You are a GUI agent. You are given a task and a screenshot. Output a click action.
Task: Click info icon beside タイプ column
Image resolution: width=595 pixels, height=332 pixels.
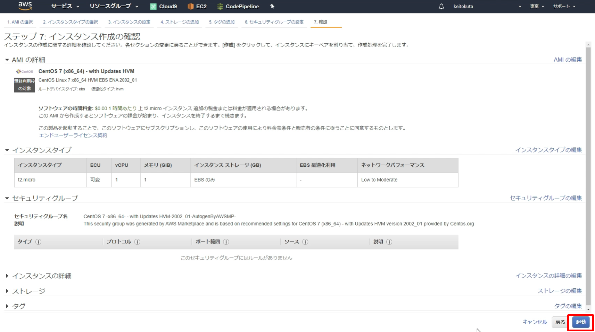click(38, 242)
